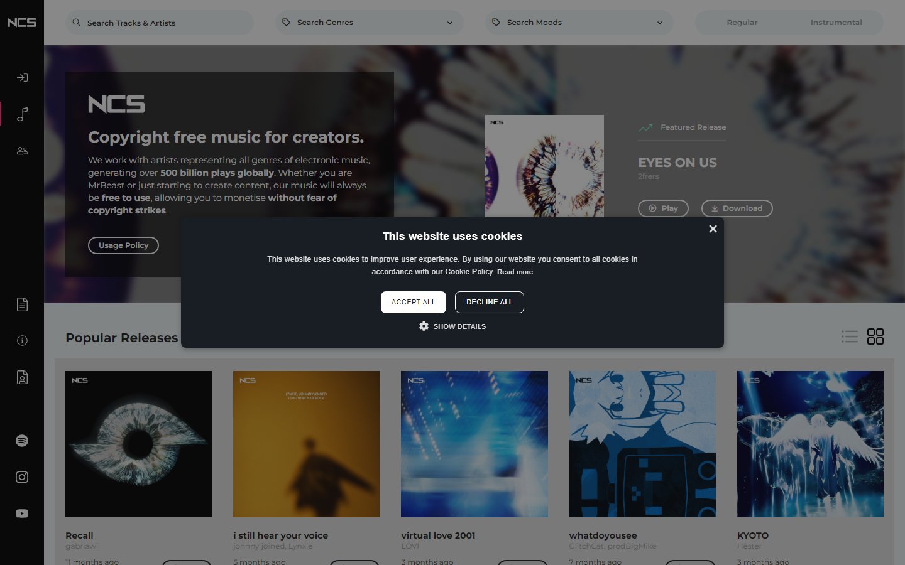The width and height of the screenshot is (905, 565).
Task: Play the featured release Eyes On Us
Action: 663,208
